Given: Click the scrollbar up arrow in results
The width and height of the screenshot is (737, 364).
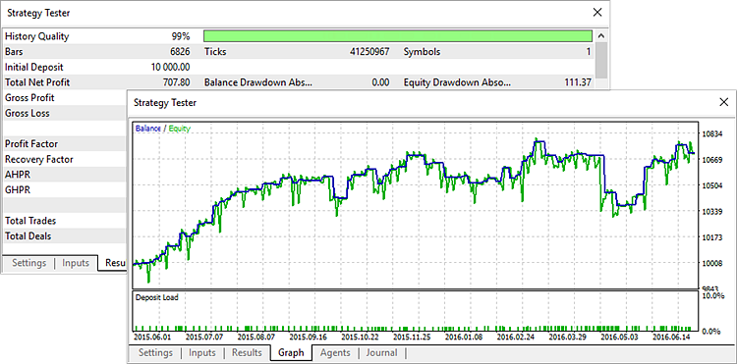Looking at the screenshot, I should pos(601,36).
